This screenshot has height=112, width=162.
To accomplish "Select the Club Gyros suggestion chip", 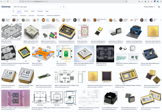I will point(46,20).
